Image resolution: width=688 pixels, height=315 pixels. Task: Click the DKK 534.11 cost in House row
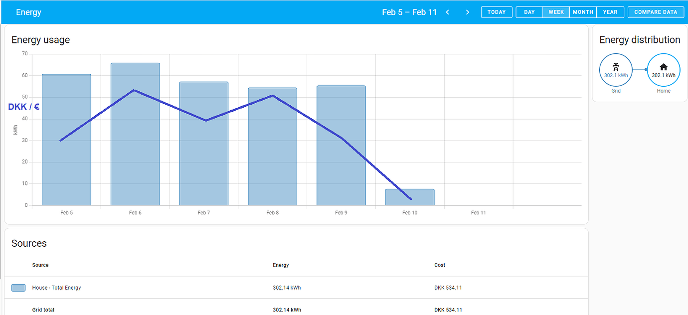pyautogui.click(x=448, y=288)
